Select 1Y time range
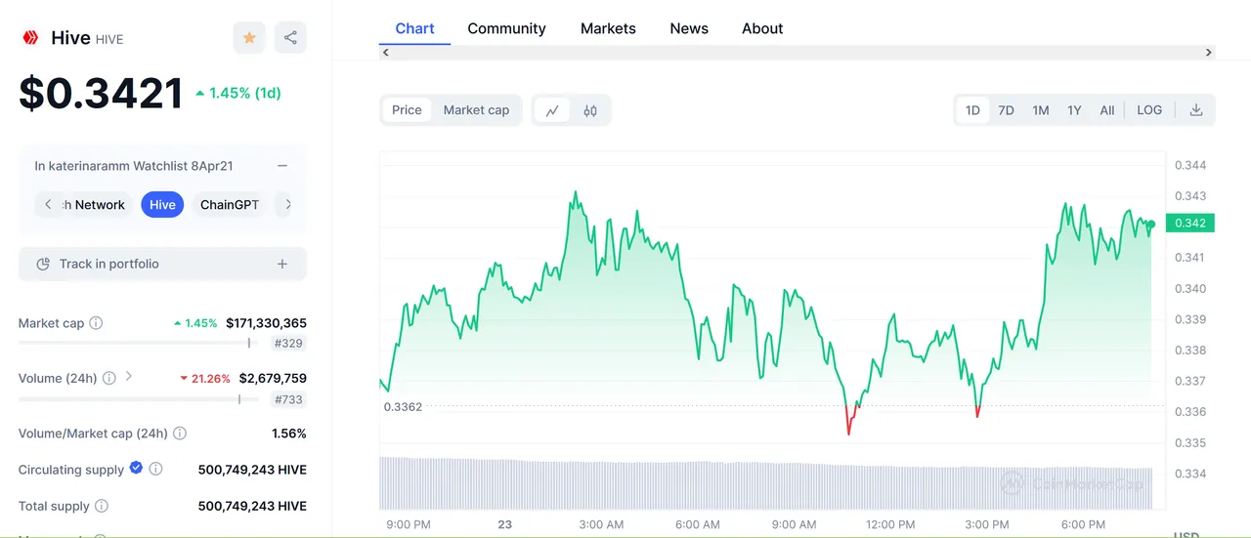The width and height of the screenshot is (1251, 538). (x=1074, y=110)
